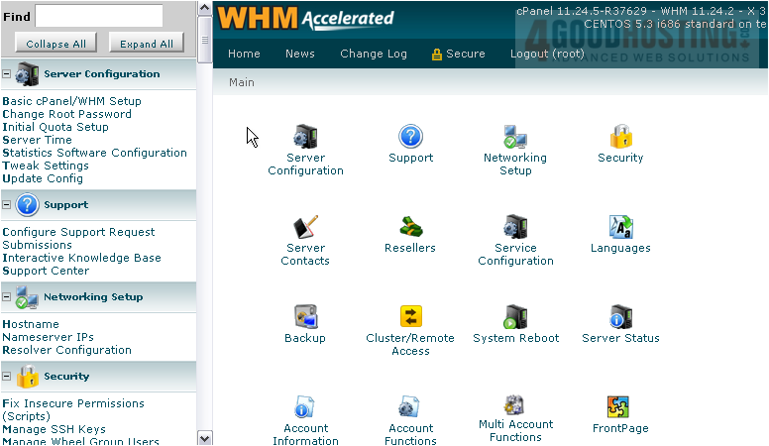The height and width of the screenshot is (446, 769).
Task: Collapse the Networking Setup sidebar section
Action: (x=7, y=297)
